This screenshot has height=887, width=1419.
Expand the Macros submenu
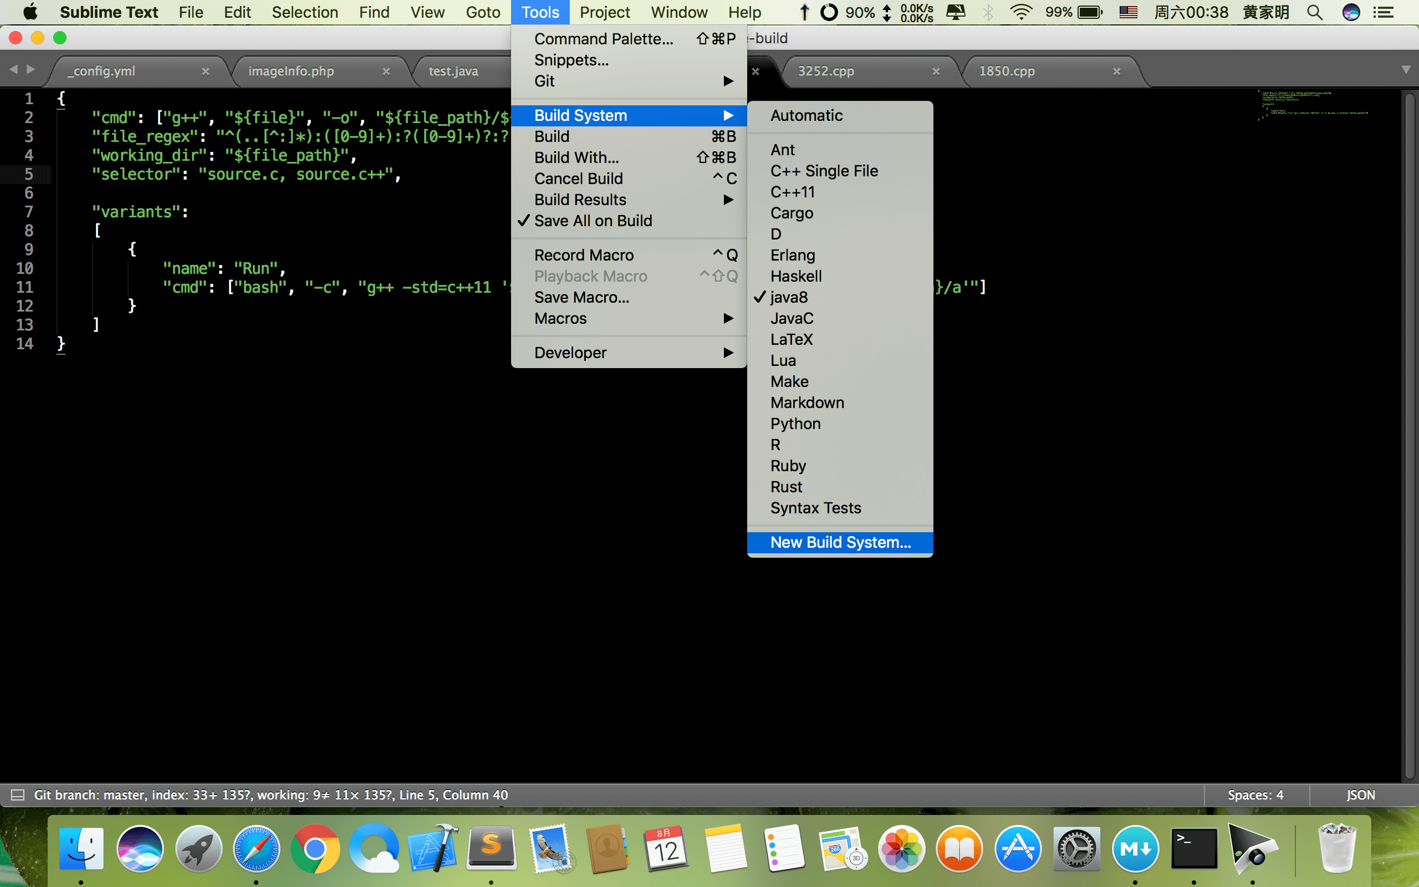point(629,319)
